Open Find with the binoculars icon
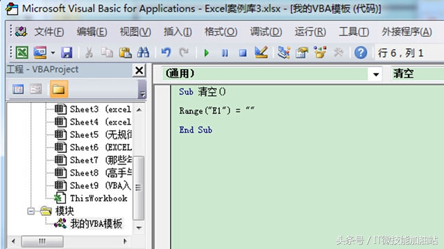 pos(143,53)
